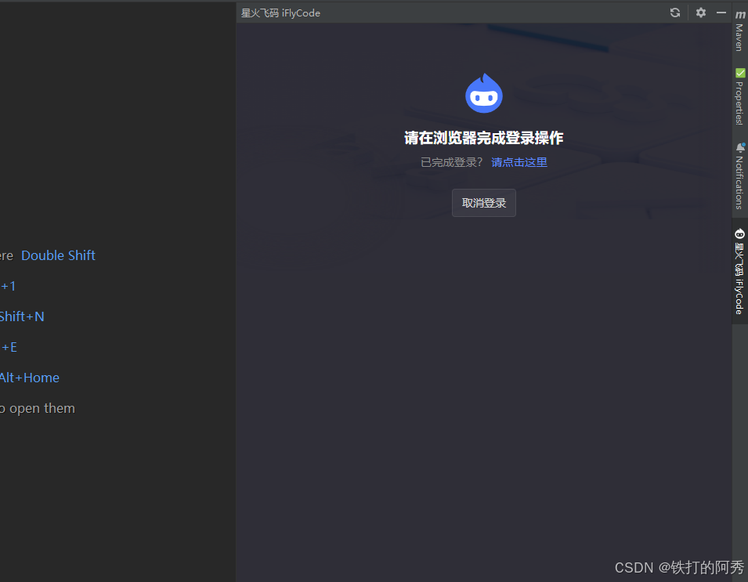Click the blue iFlyCode robot logo
This screenshot has height=582, width=748.
point(484,93)
